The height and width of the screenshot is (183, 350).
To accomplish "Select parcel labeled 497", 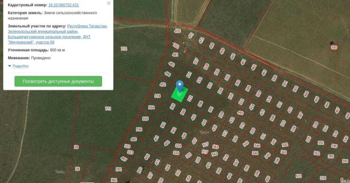I will pyautogui.click(x=124, y=159).
